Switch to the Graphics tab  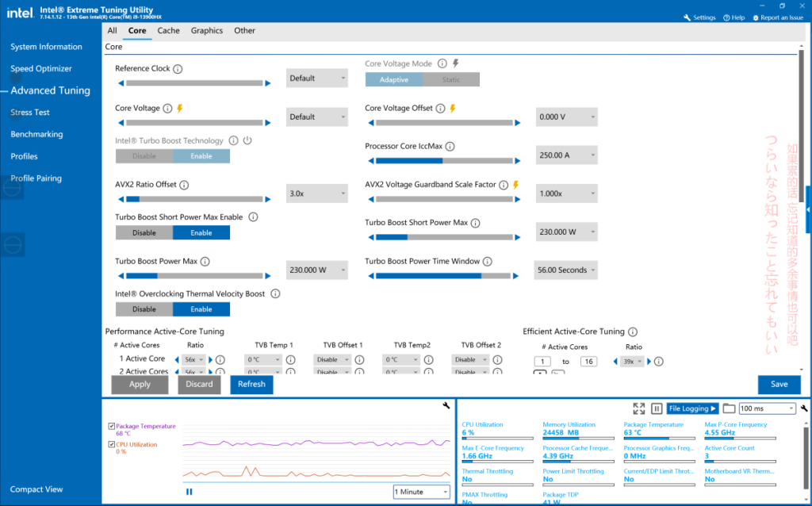tap(207, 31)
